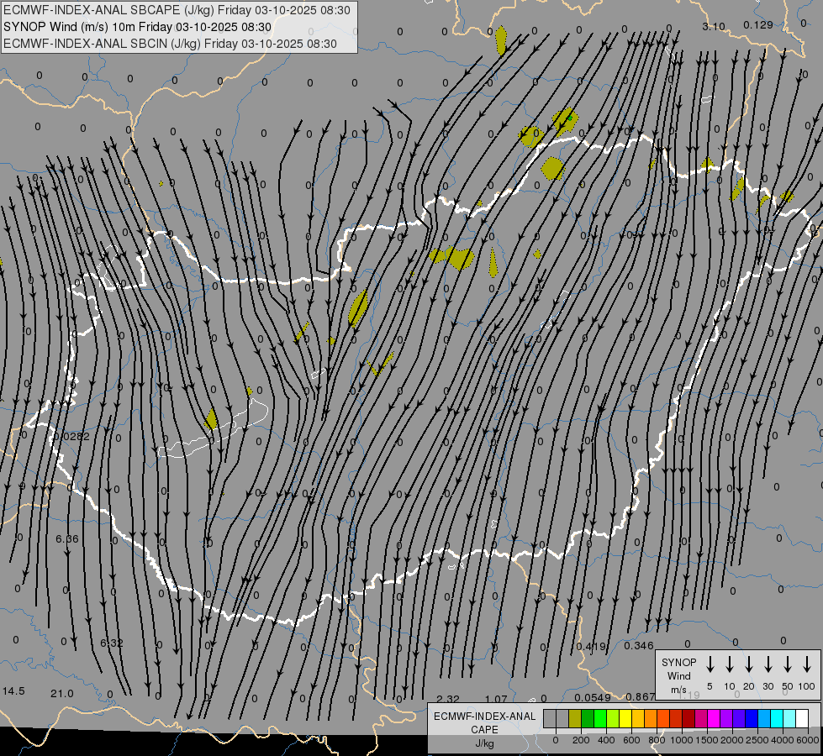Pick the white swatch on CAPE scale
The image size is (823, 756).
pos(802,718)
